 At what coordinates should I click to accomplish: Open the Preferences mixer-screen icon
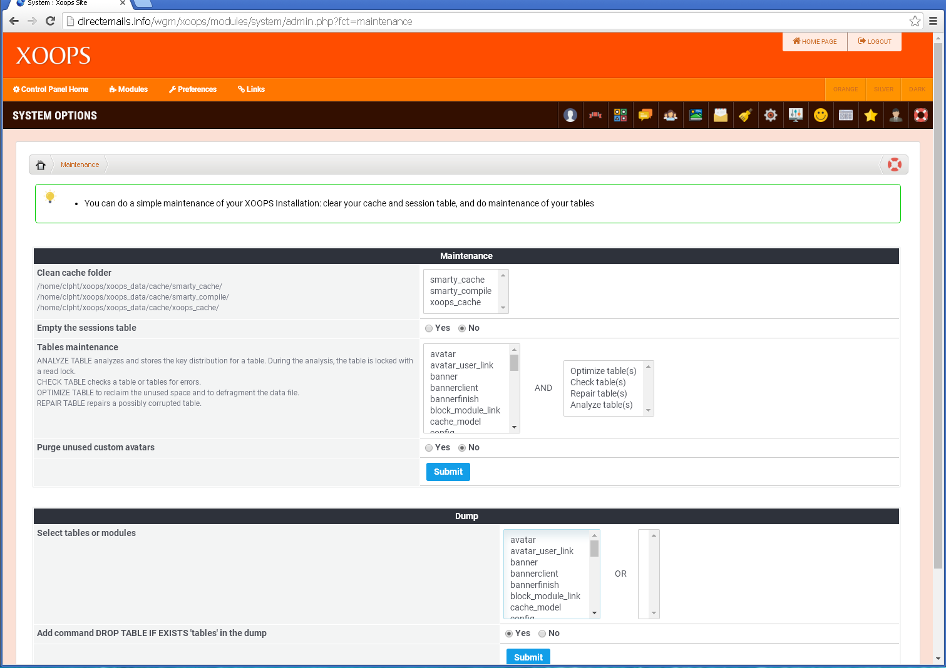click(x=796, y=115)
